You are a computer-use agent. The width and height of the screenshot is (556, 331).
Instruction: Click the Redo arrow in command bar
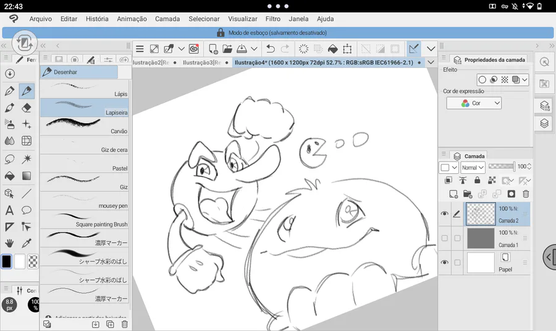click(x=285, y=49)
